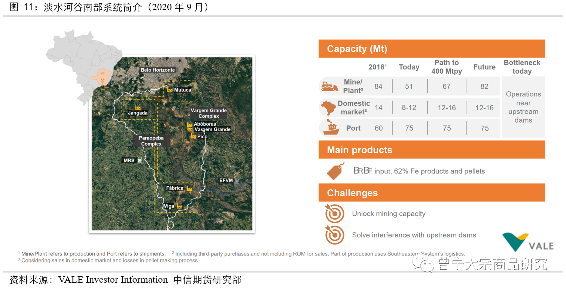Click the Main products header
This screenshot has width=566, height=289.
tap(432, 150)
